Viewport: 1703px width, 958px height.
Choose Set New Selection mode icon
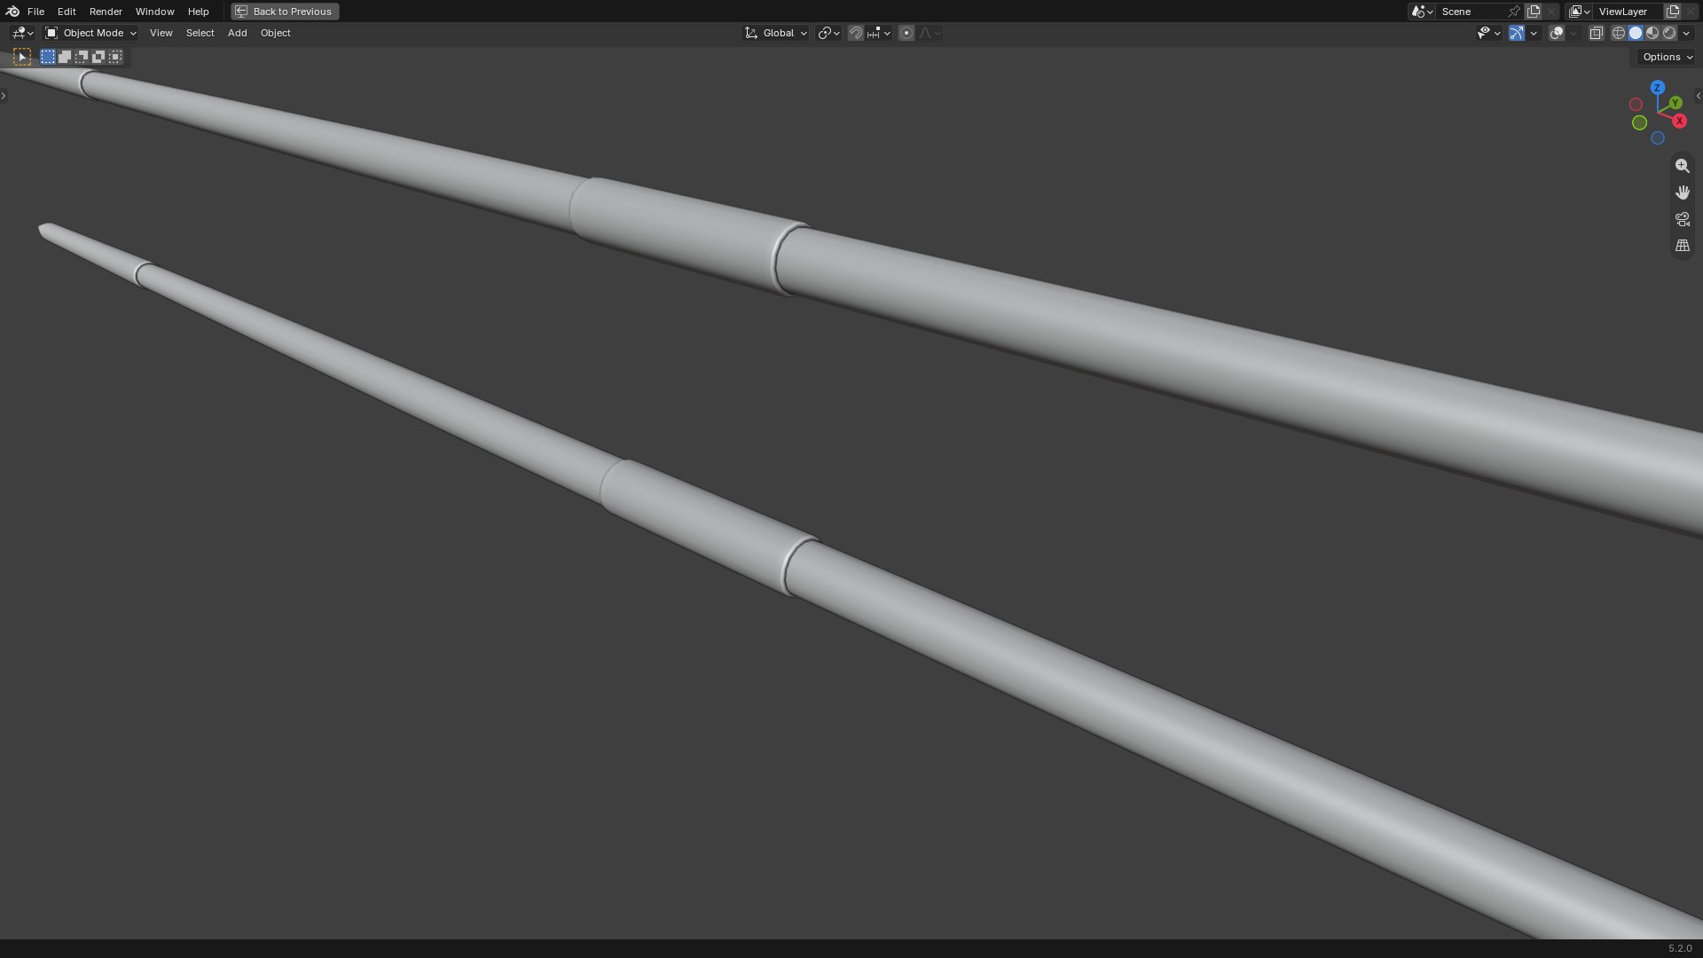[x=48, y=57]
